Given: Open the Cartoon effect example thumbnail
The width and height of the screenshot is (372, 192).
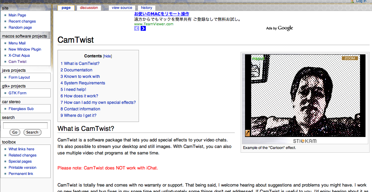Looking at the screenshot, I should [x=305, y=98].
